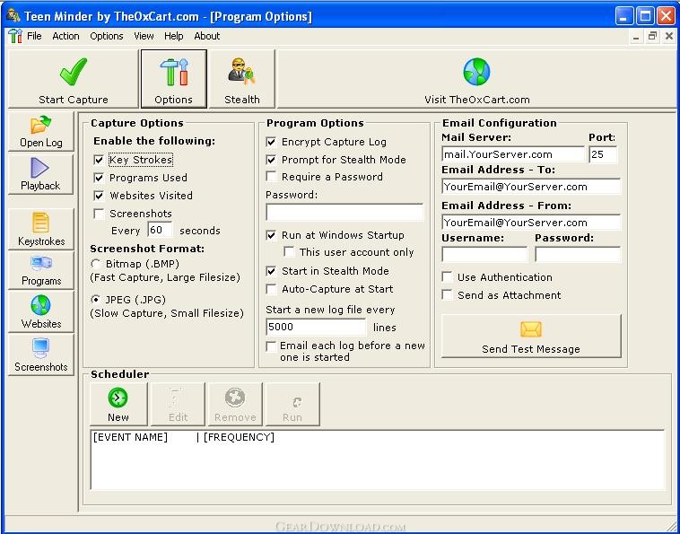Close the inner Program Options child window
This screenshot has width=680, height=534.
tap(669, 37)
